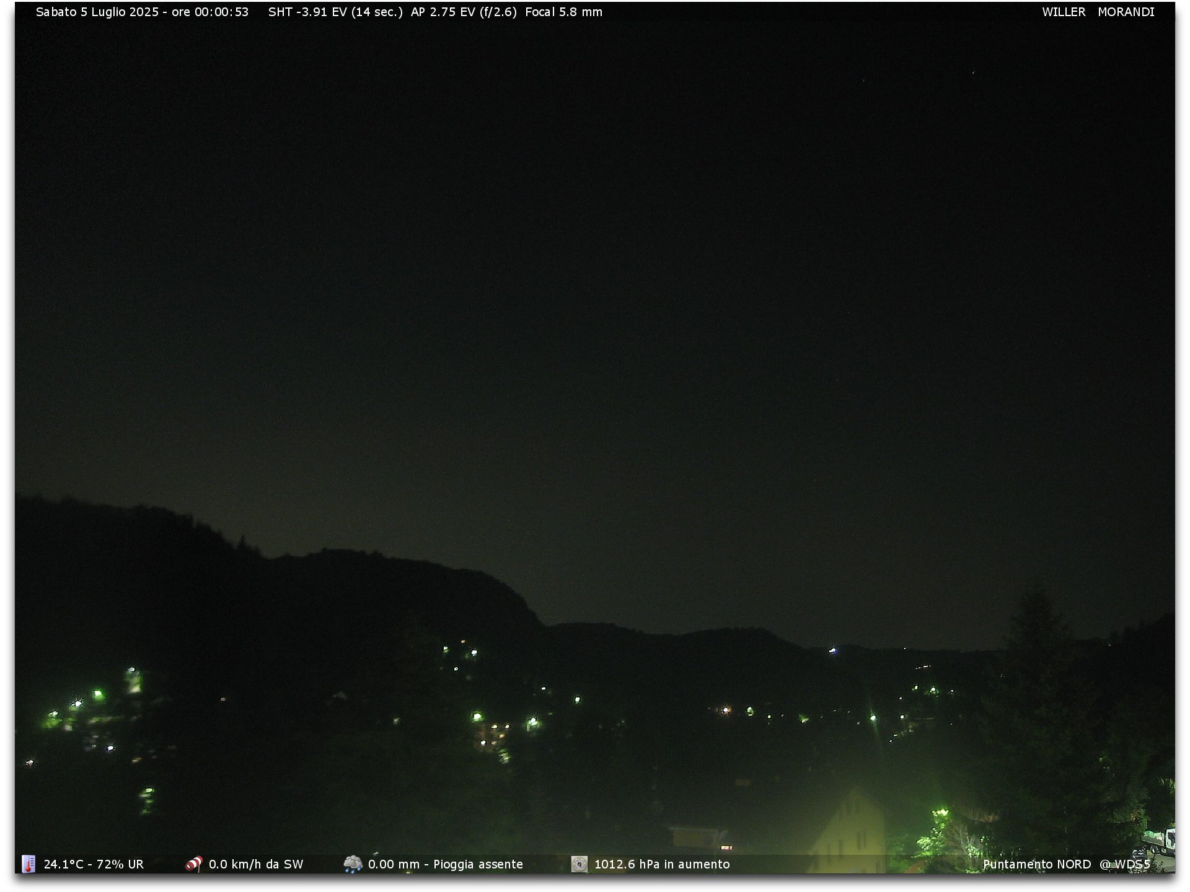Click the '0.00 mm - Pioggia assente' reading
This screenshot has height=892, width=1190.
(x=446, y=864)
